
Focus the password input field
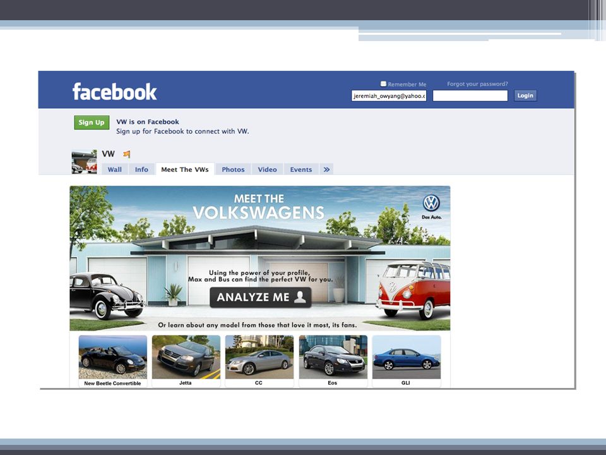470,96
